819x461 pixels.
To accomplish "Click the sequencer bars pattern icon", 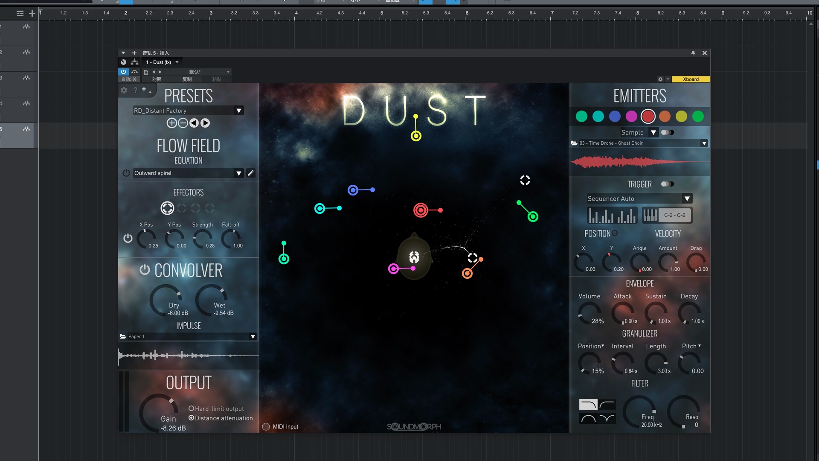I will coord(612,215).
